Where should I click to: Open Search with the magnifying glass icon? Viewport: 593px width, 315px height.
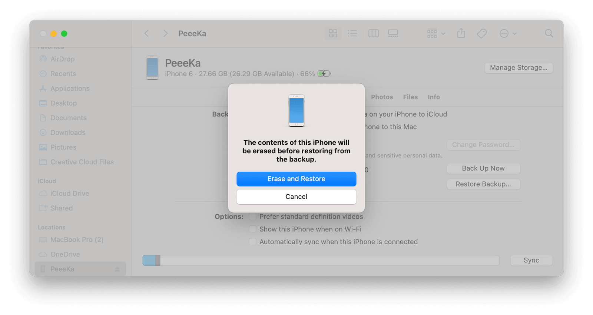(549, 33)
